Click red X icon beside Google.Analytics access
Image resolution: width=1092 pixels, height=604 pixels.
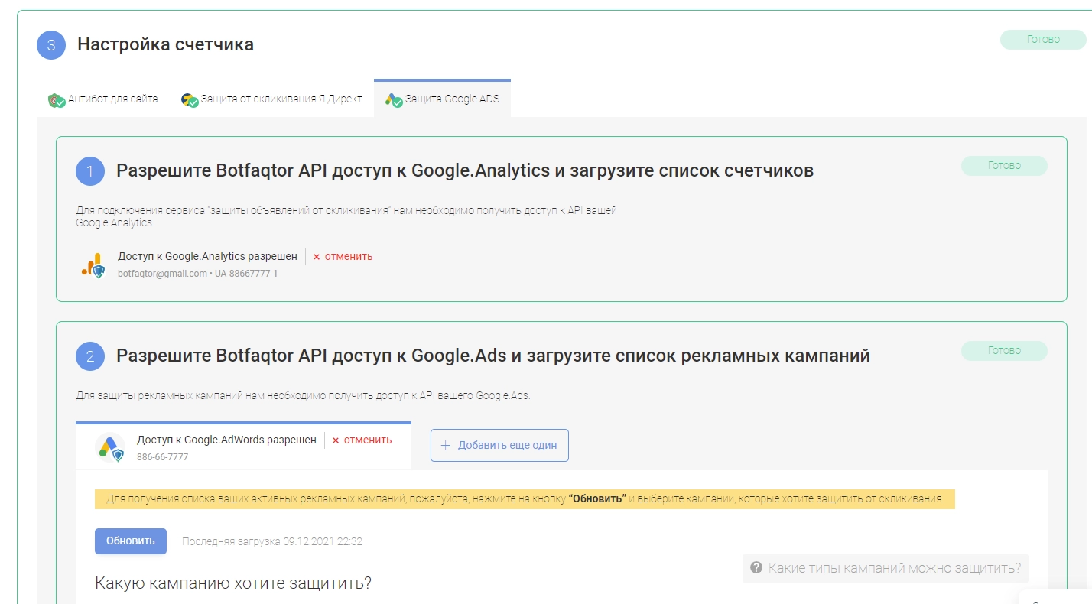pos(317,257)
